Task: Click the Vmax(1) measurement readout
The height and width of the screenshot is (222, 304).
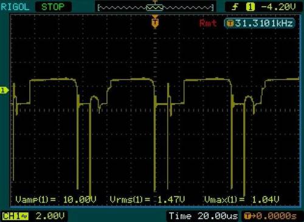Action: [x=242, y=200]
